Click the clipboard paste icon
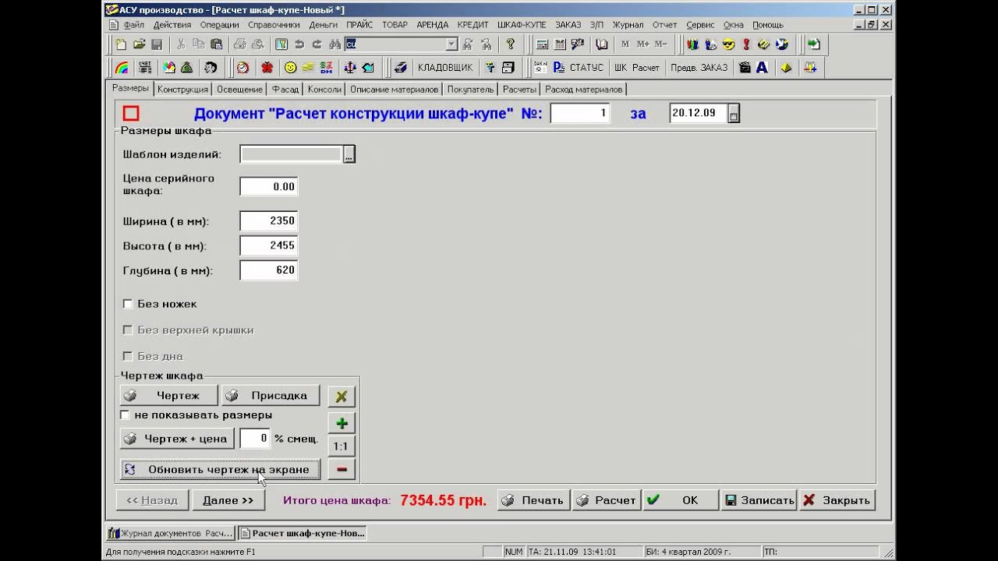The height and width of the screenshot is (561, 998). point(217,44)
